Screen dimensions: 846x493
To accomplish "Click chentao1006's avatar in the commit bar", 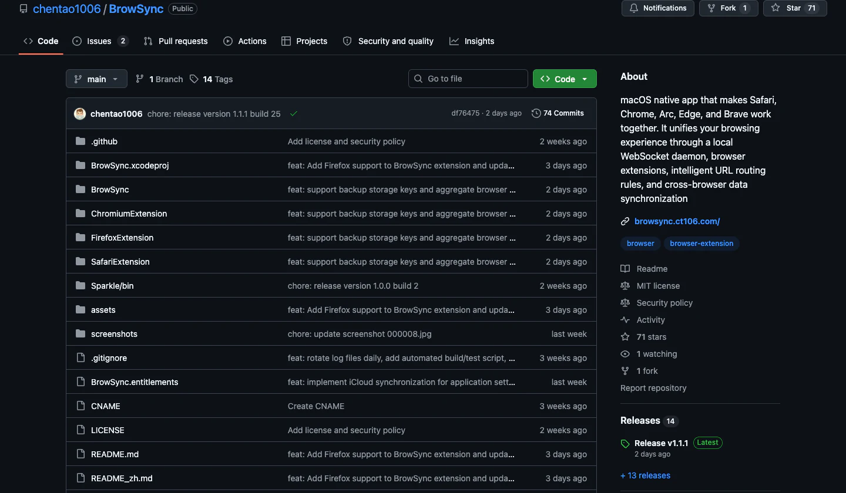I will coord(80,114).
